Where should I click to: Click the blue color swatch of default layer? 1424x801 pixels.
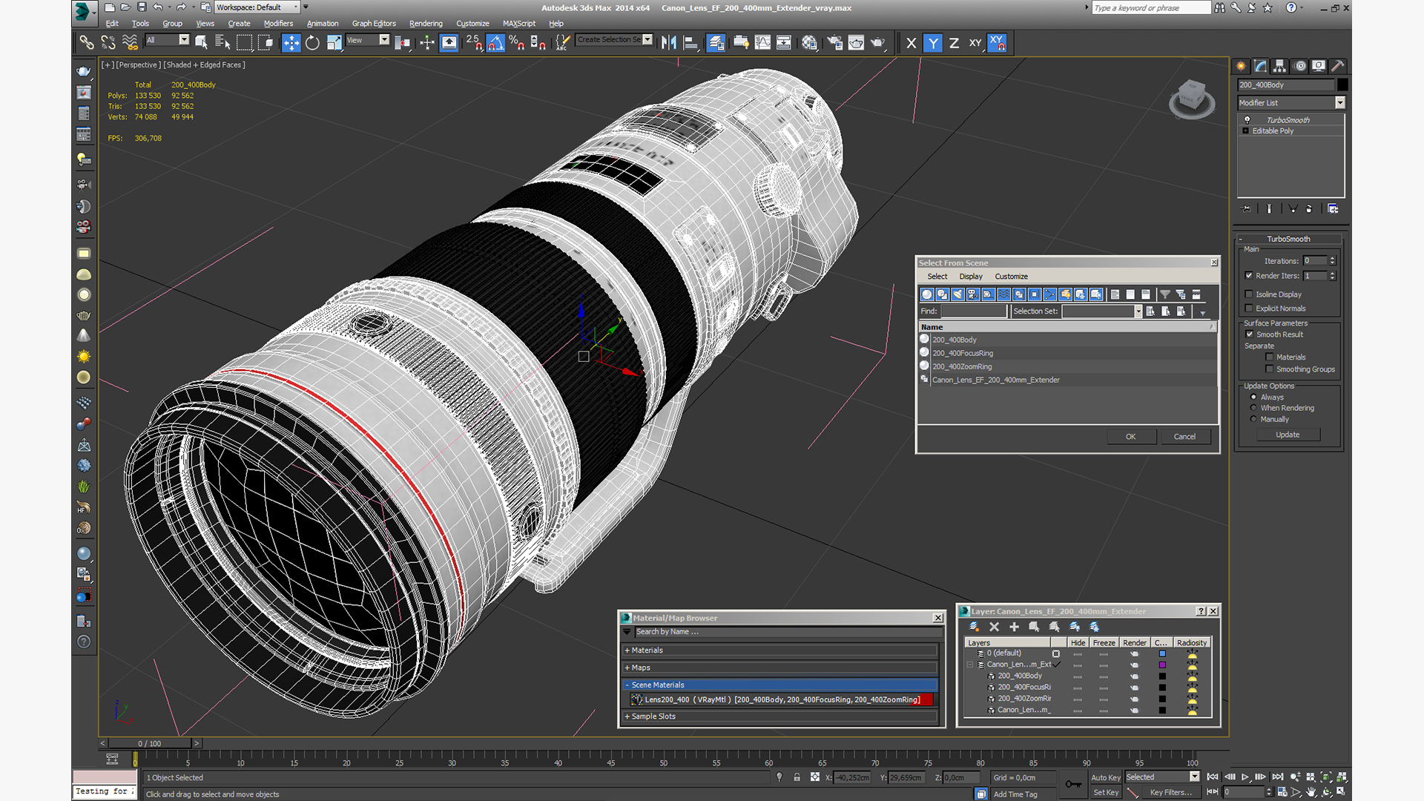point(1162,653)
